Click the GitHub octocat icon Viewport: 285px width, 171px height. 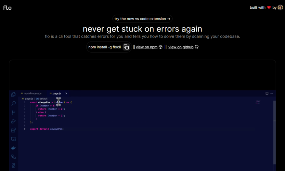tap(197, 47)
